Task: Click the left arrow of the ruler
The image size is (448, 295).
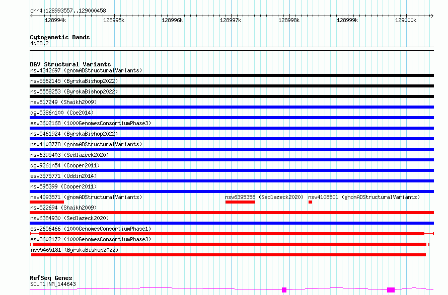Action: (31, 16)
